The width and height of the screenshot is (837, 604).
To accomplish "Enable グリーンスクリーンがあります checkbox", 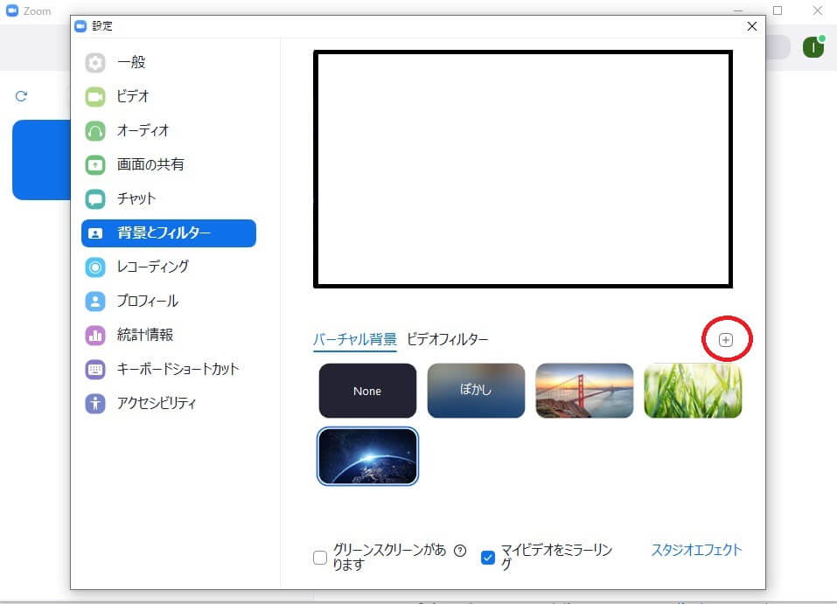I will (x=320, y=558).
